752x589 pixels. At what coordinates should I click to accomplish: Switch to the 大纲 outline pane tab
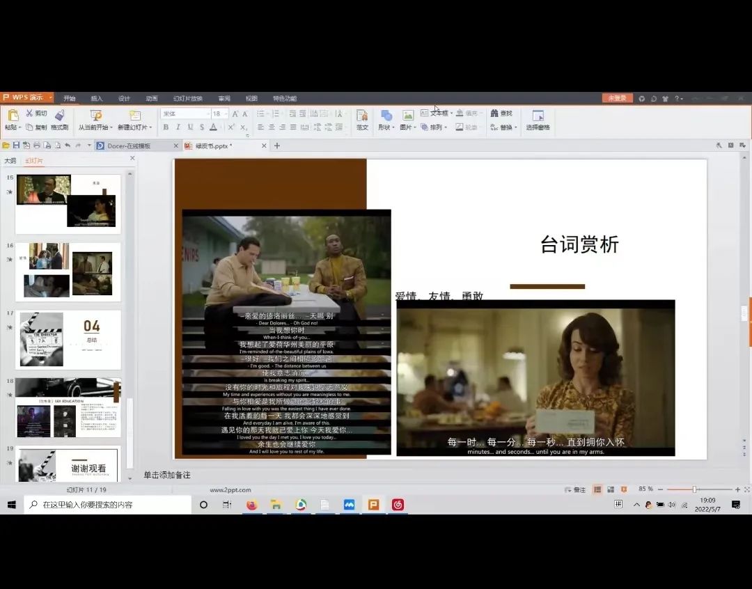point(10,161)
